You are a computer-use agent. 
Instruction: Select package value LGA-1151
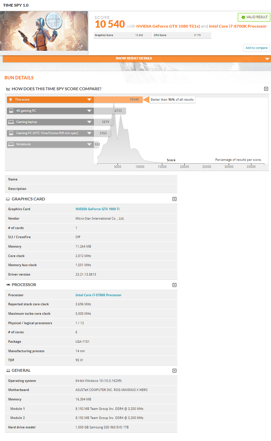coord(83,342)
